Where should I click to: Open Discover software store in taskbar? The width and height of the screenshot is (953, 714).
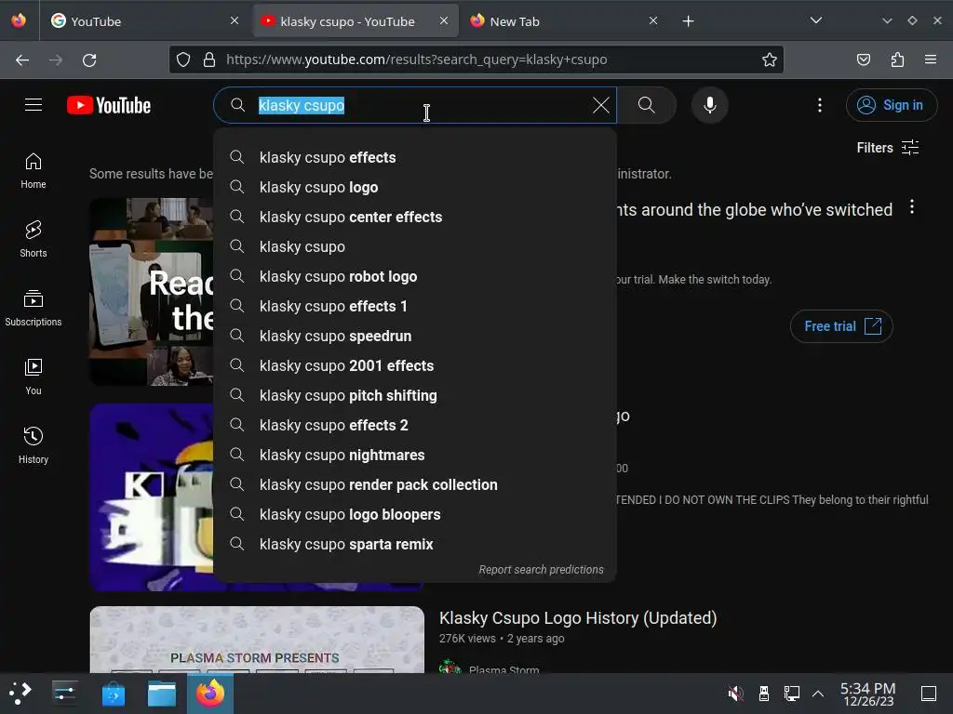(113, 694)
